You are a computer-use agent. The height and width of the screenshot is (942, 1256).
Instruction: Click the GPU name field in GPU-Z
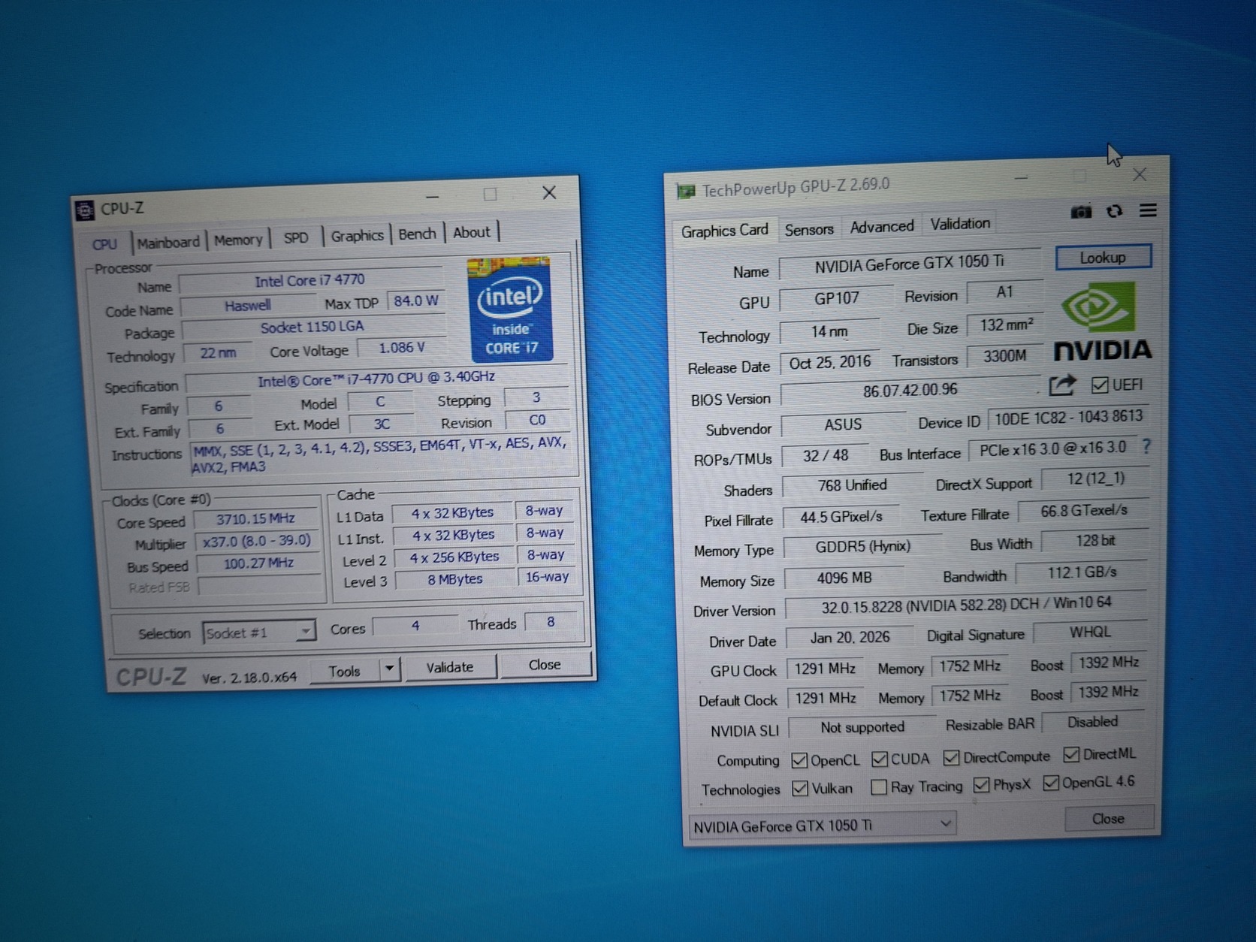click(910, 263)
